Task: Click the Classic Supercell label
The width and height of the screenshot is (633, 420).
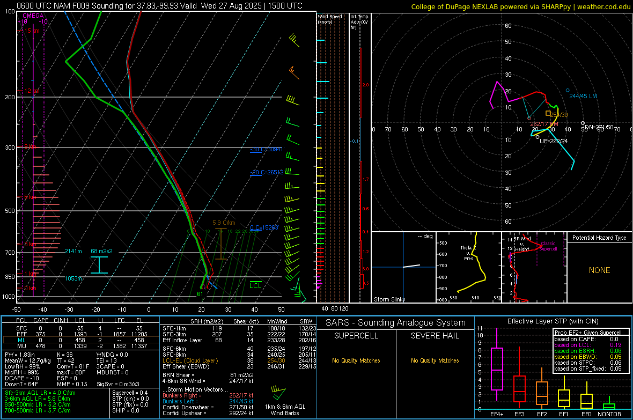Action: (x=548, y=246)
